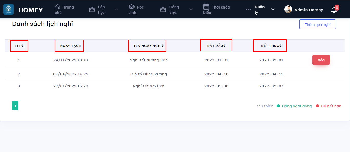Click the Thêm lịch nghỉ button
Screen dimensions: 350x152
pos(318,24)
